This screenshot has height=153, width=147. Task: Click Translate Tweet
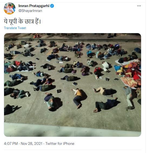(x=15, y=28)
